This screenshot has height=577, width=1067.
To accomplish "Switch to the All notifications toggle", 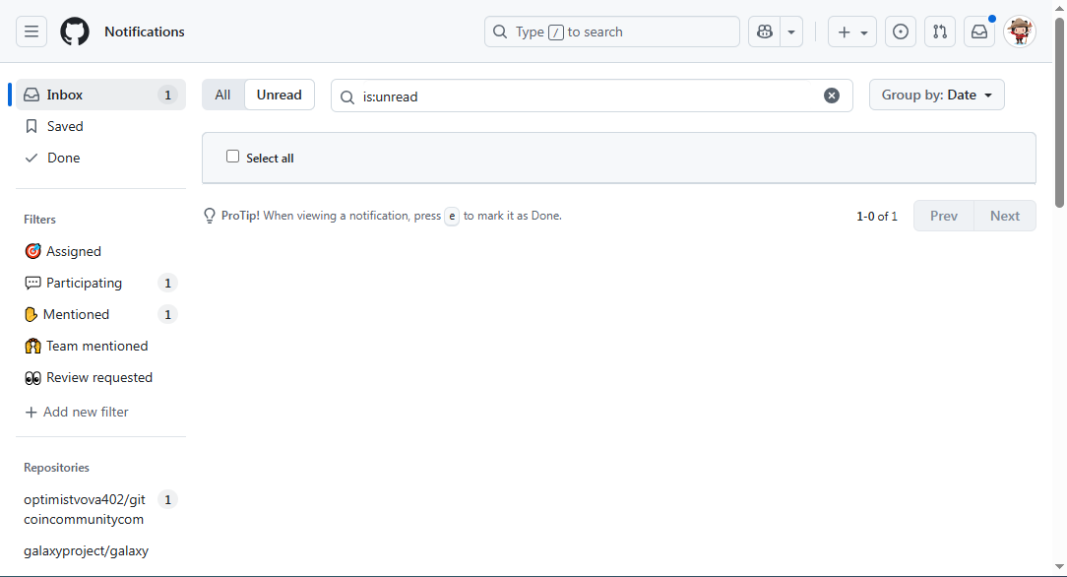I will click(x=223, y=95).
